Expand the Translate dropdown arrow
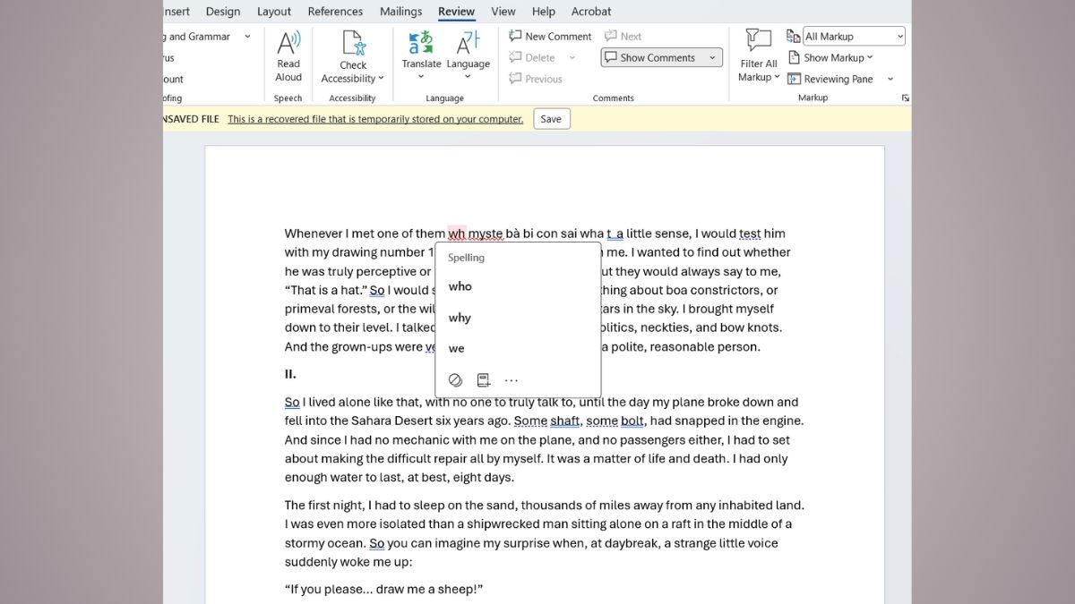This screenshot has width=1075, height=604. click(x=421, y=78)
